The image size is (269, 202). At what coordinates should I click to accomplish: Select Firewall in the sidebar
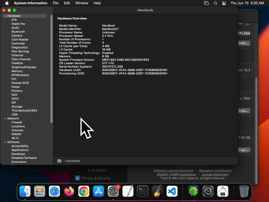coord(17,123)
